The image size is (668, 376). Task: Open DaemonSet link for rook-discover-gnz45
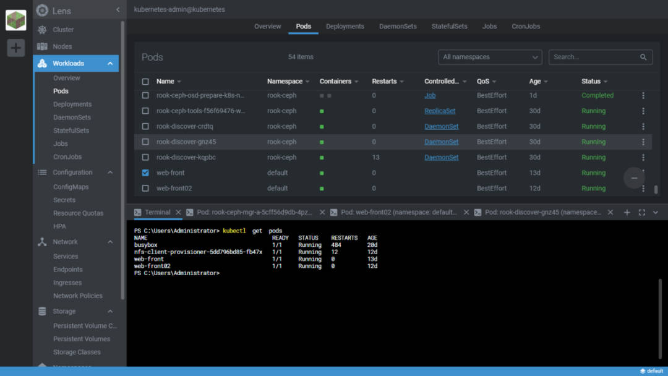click(x=442, y=142)
